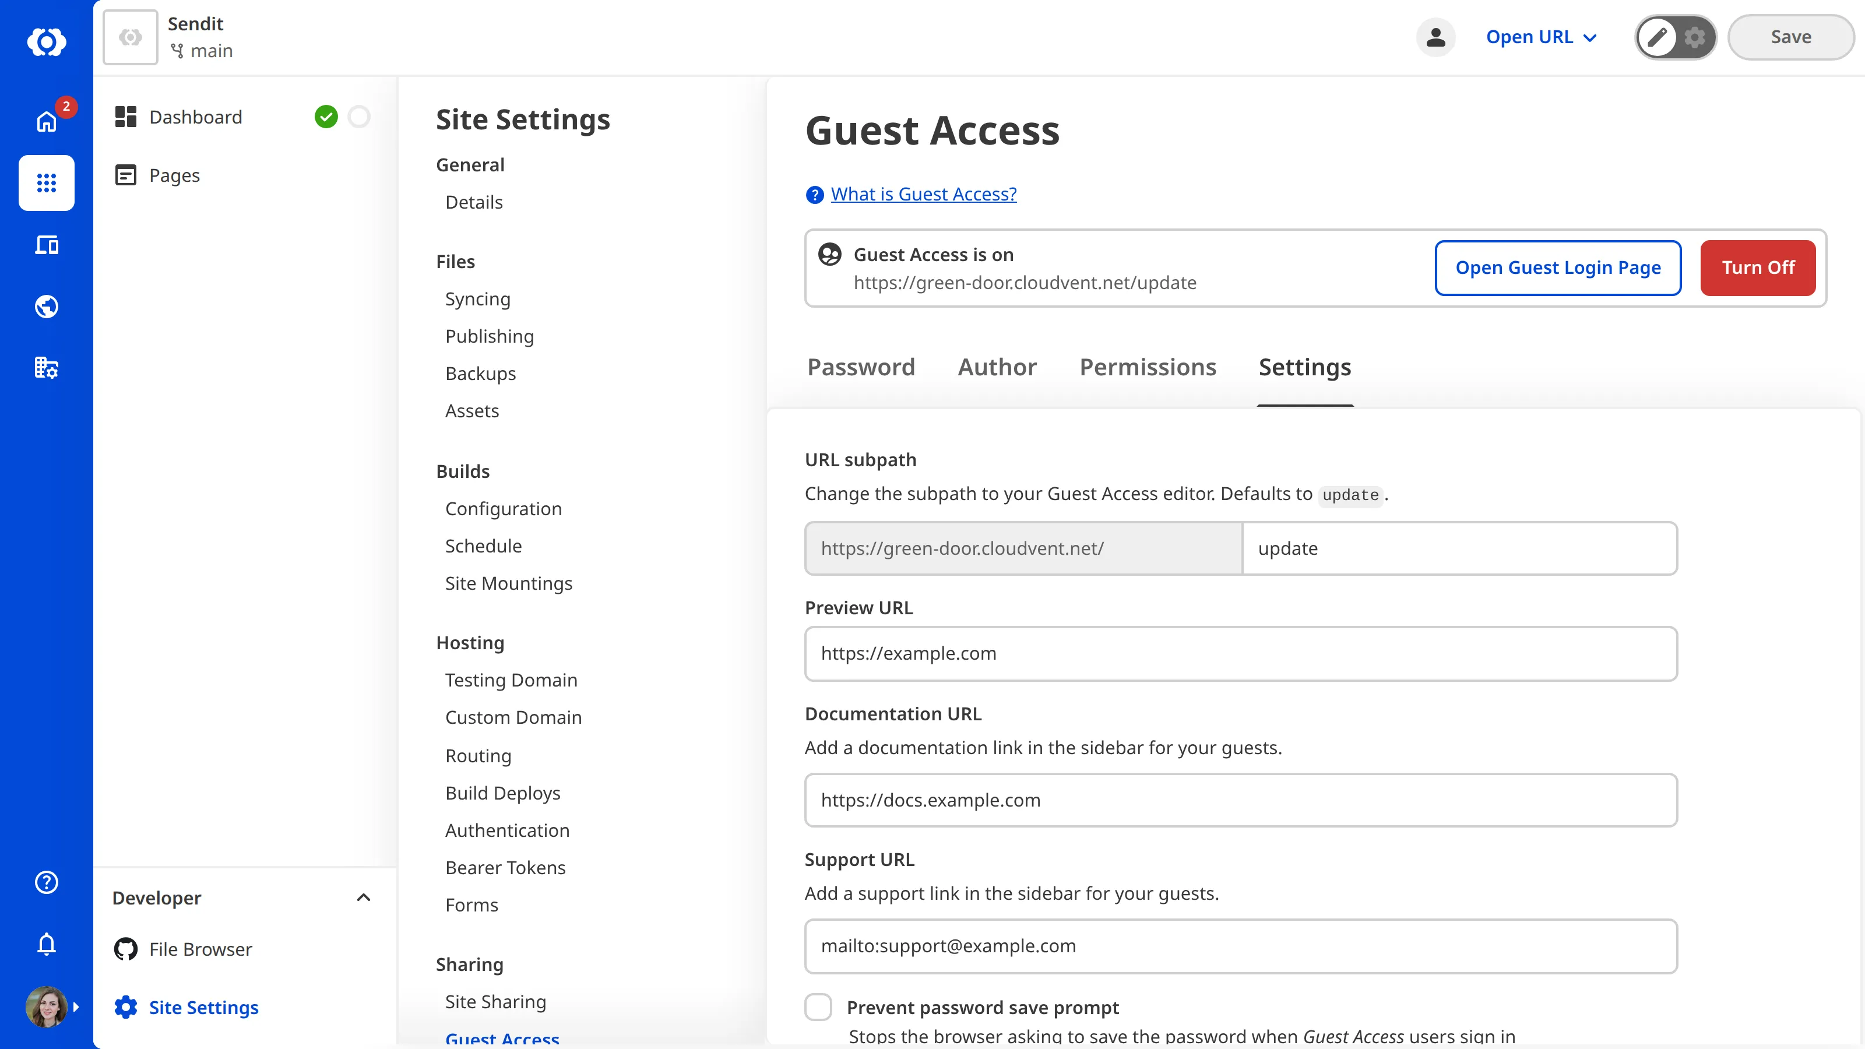Click the user account icon in header
The image size is (1865, 1049).
coord(1435,37)
